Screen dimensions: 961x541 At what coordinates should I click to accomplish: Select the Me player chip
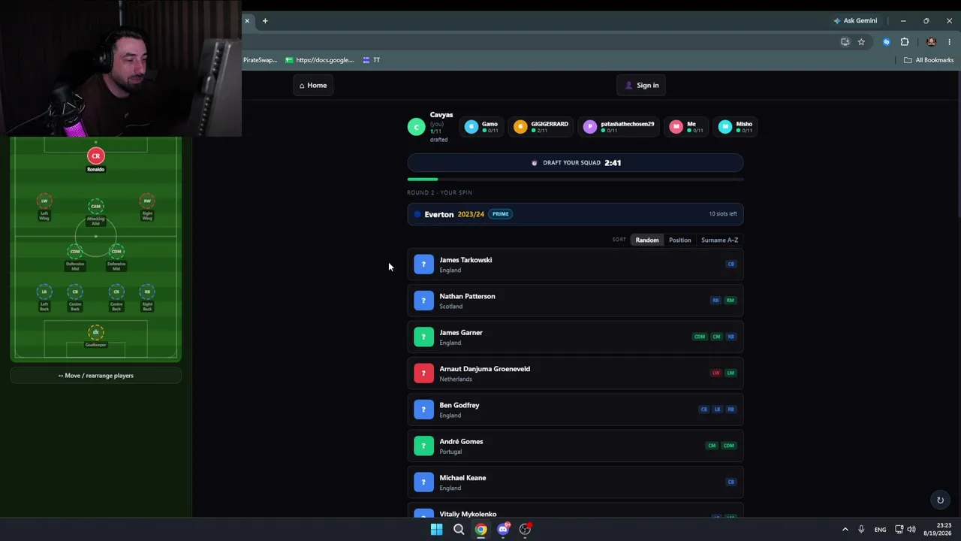686,127
